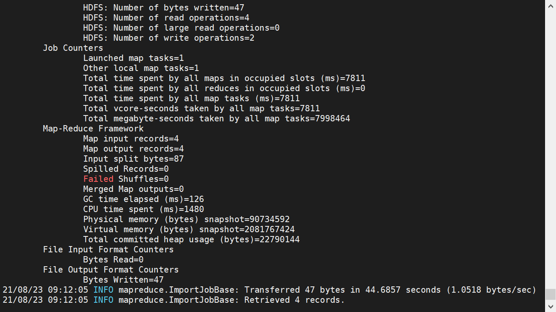Screen dimensions: 556x312
Task: Click the "Map-Reduce Framework" heading
Action: point(93,128)
